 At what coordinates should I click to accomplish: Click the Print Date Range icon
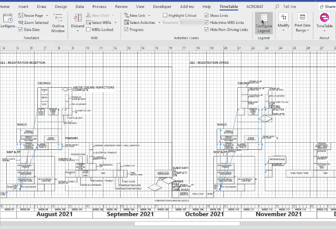pyautogui.click(x=302, y=17)
